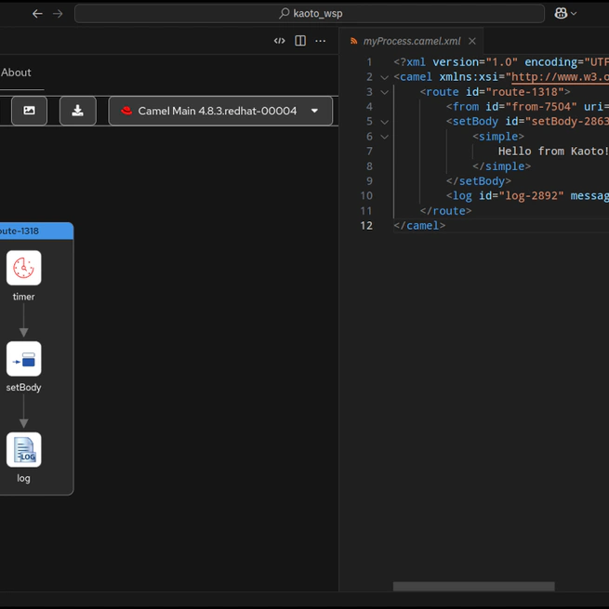Open Camel Main 4.8.3.redhat-00004 catalog dropdown
The width and height of the screenshot is (609, 609).
click(x=220, y=111)
